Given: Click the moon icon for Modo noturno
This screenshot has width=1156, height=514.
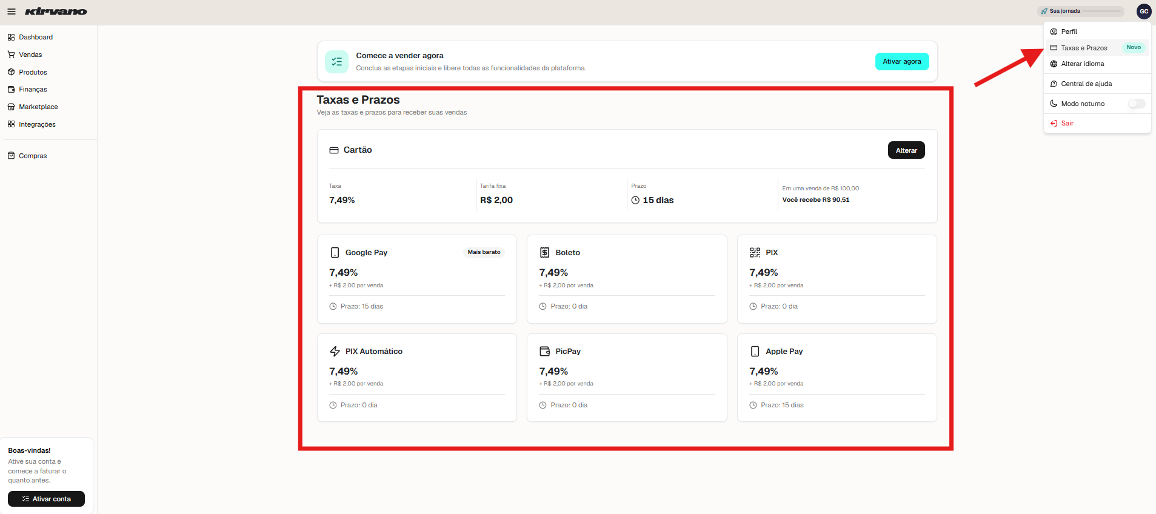Looking at the screenshot, I should tap(1054, 104).
